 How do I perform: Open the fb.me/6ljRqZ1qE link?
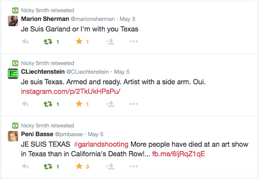pos(178,154)
